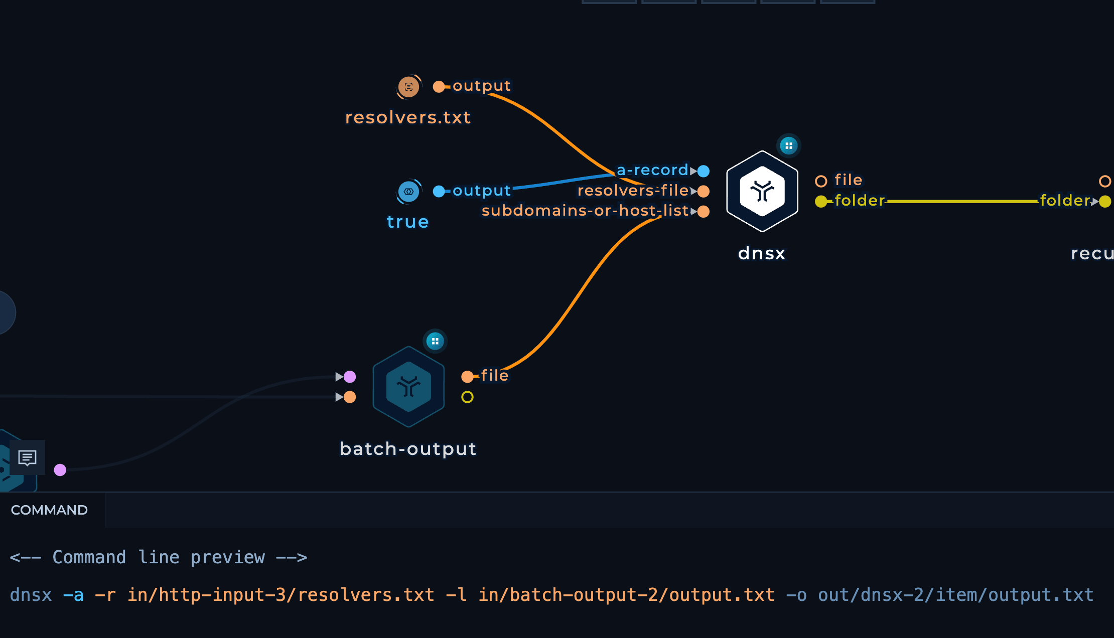Click the batch-output file output port

pos(467,377)
